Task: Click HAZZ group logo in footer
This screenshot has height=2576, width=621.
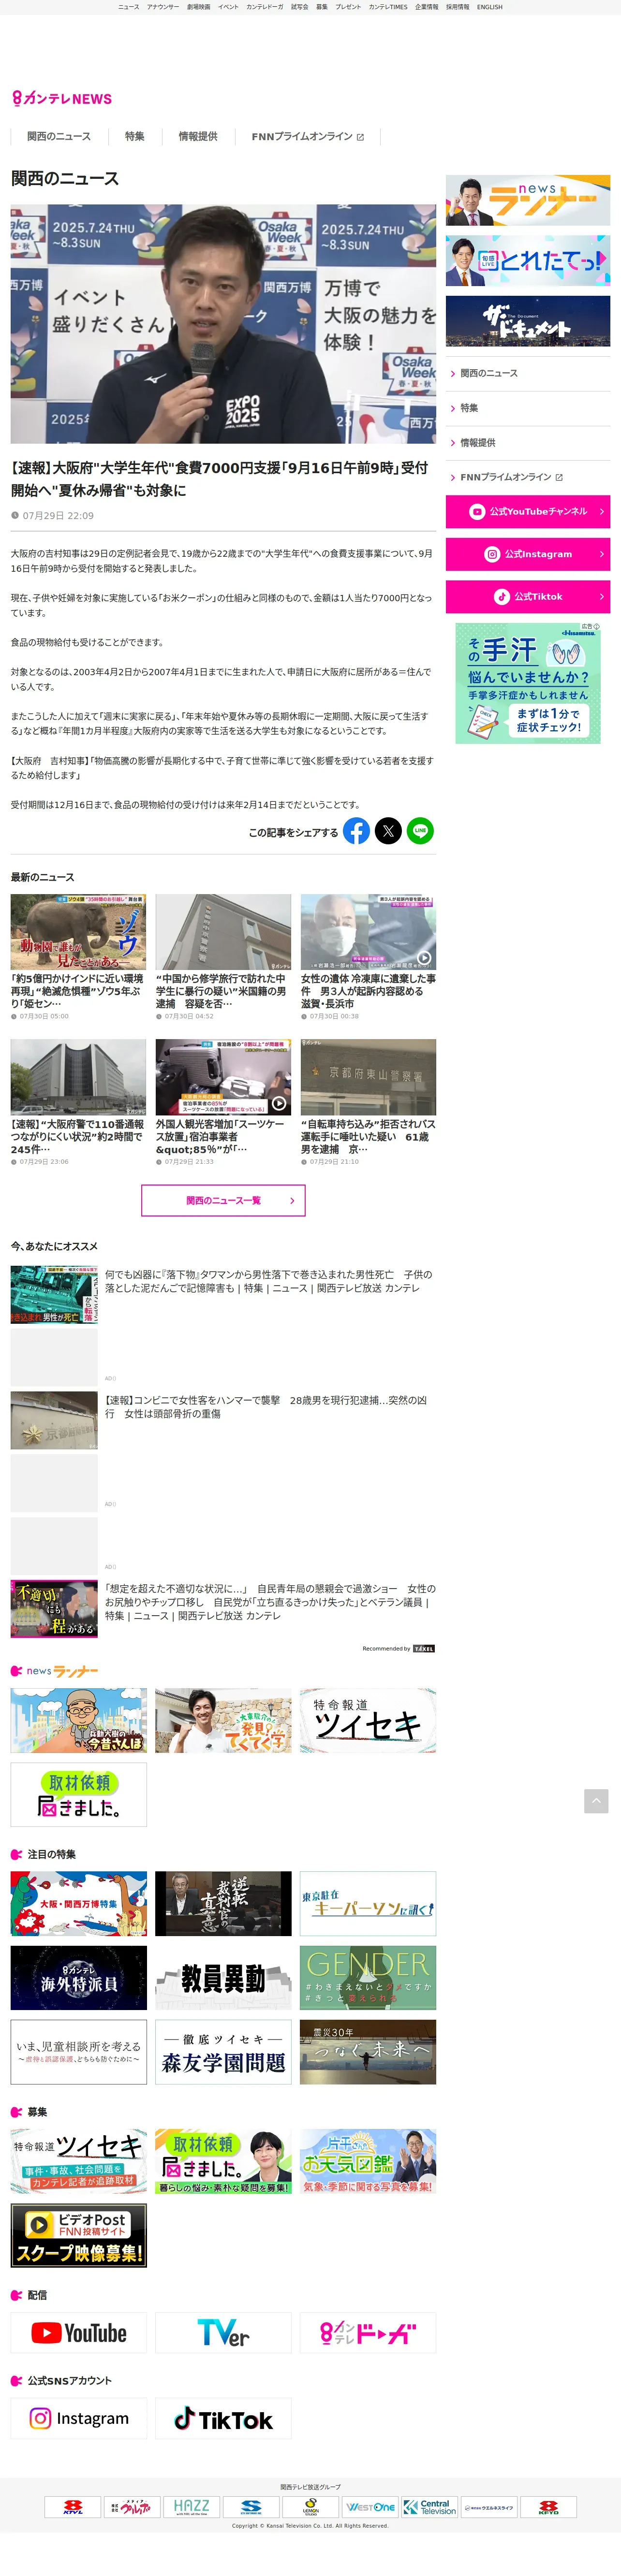Action: [191, 2506]
